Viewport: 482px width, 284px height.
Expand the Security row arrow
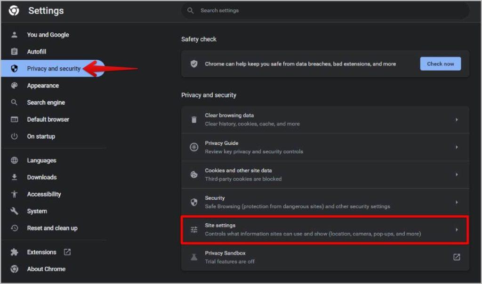coord(457,202)
